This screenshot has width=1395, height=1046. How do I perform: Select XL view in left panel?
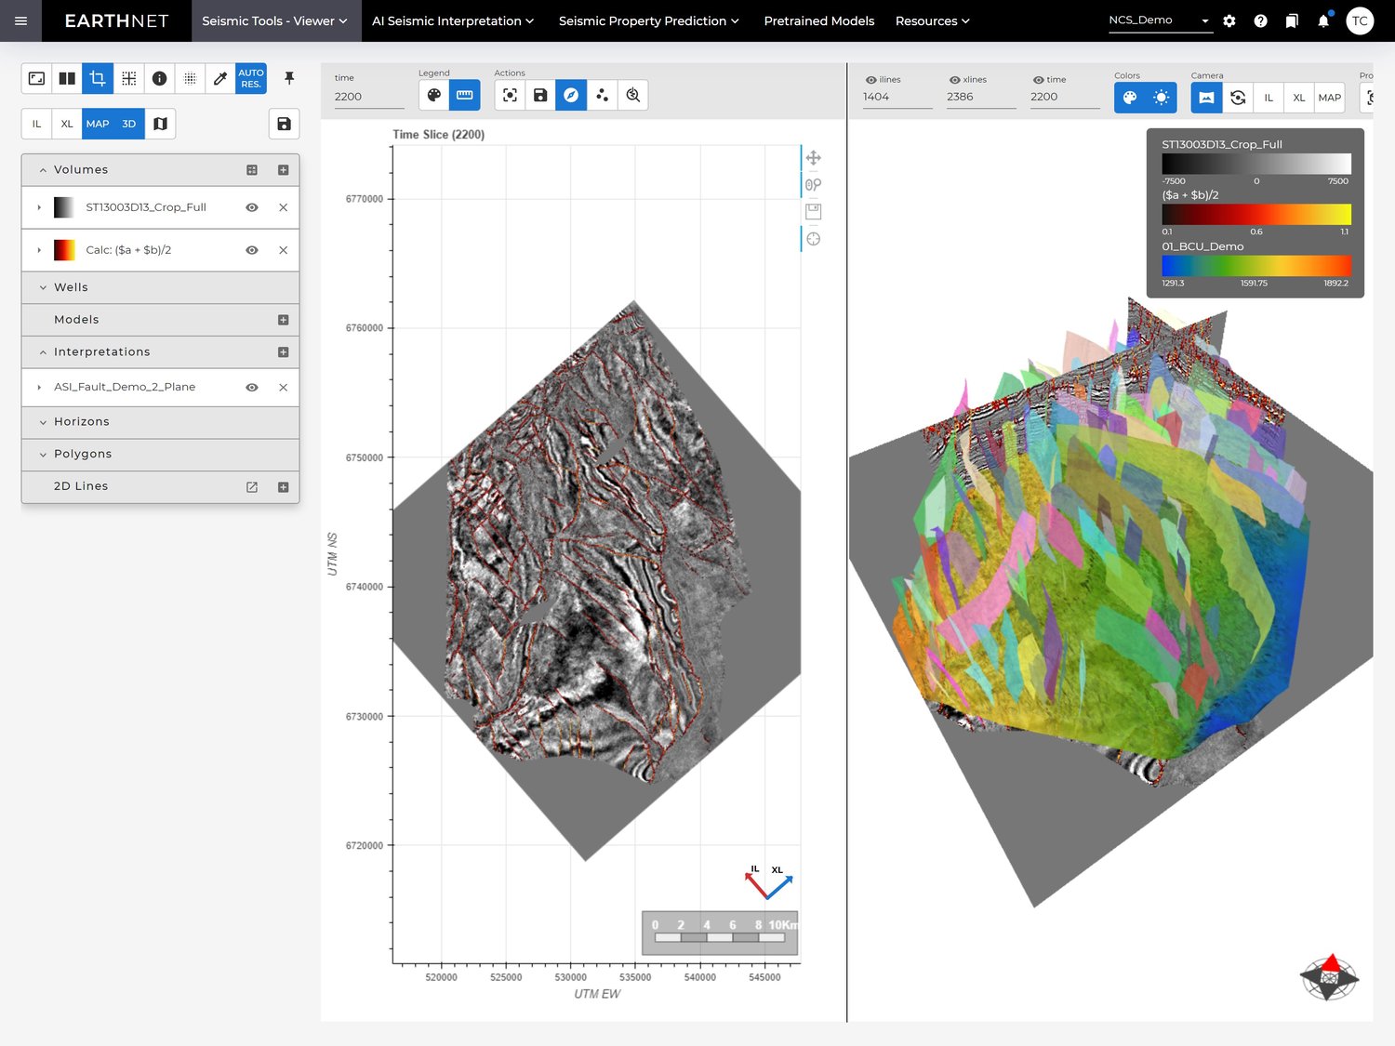coord(67,124)
